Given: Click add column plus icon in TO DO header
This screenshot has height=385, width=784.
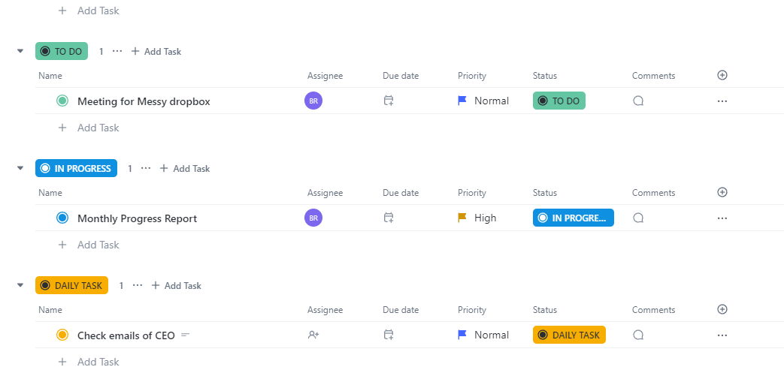Looking at the screenshot, I should pos(722,75).
